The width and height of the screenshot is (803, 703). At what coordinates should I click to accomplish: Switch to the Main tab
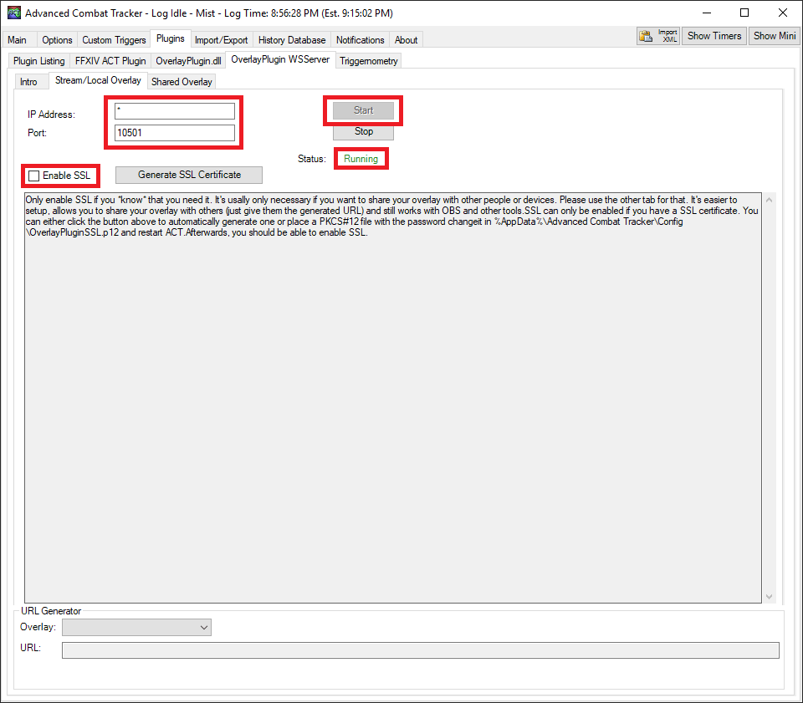tap(18, 39)
